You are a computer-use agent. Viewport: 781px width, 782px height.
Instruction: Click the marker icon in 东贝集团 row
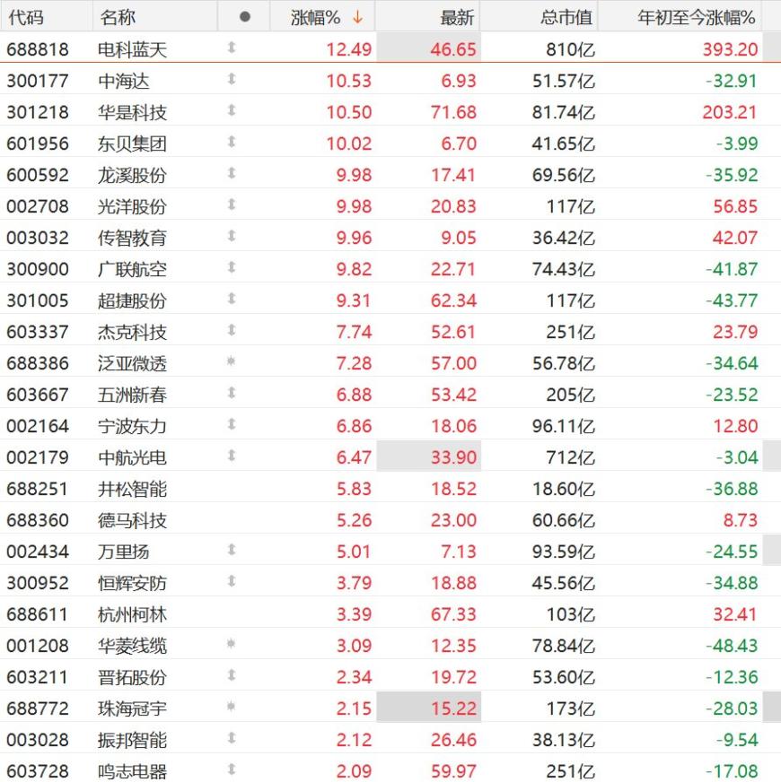[232, 142]
